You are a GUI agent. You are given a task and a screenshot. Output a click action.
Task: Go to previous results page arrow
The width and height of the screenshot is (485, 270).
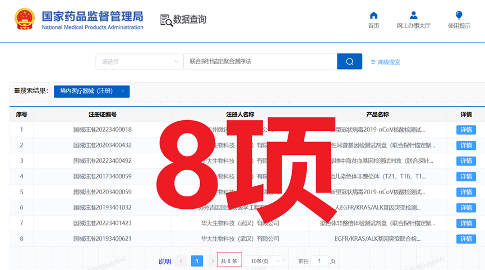[181, 261]
